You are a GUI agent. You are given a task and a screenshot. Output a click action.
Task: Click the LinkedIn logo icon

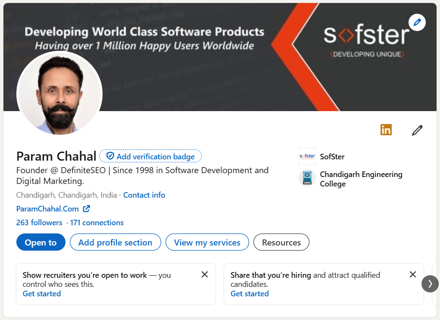pyautogui.click(x=386, y=129)
